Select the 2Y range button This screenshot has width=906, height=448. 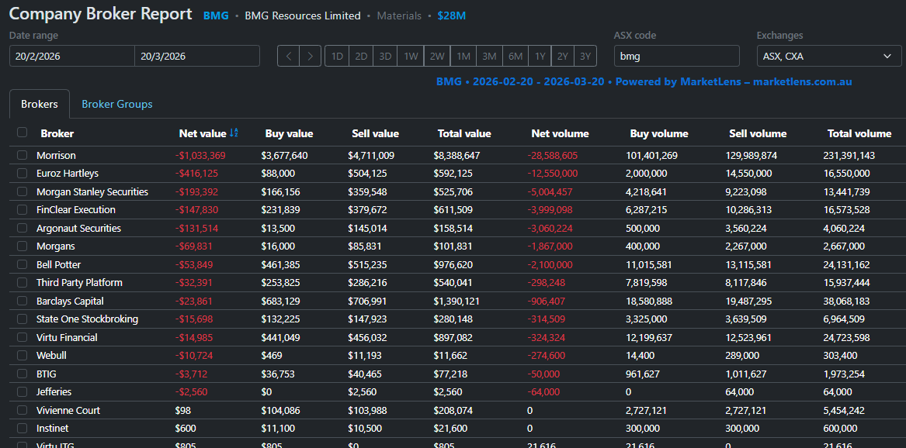click(563, 56)
